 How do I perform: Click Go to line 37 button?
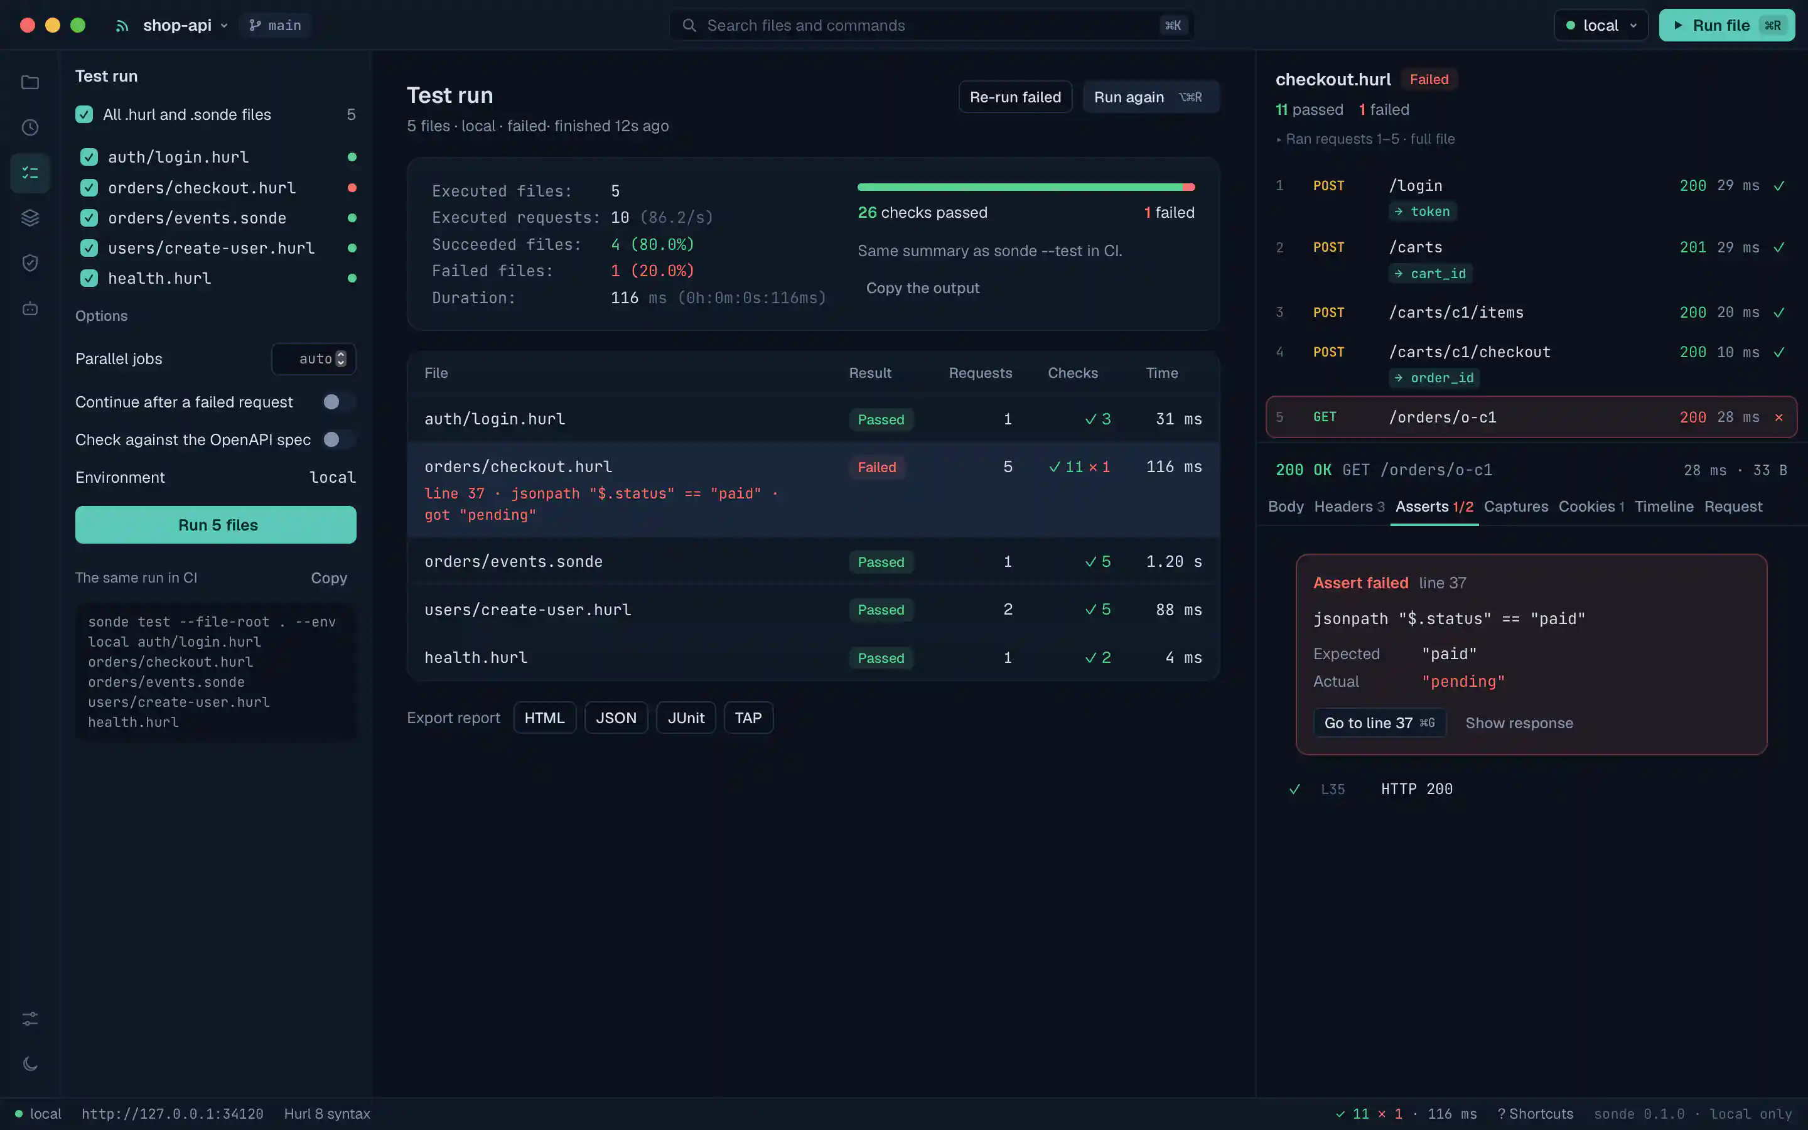click(1379, 723)
